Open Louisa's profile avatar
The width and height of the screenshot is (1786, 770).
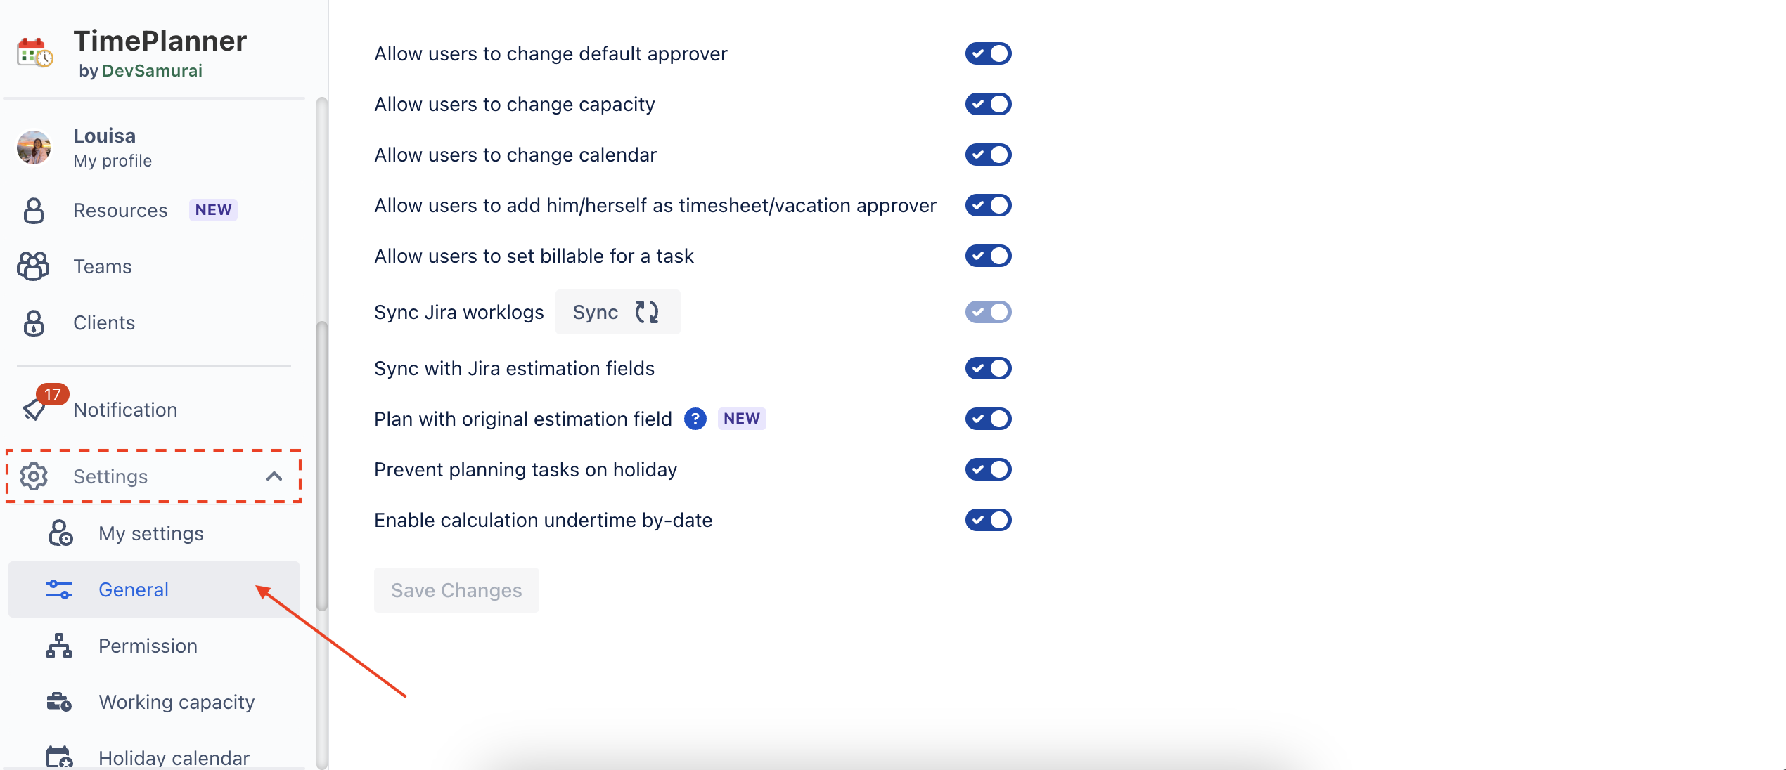tap(34, 148)
